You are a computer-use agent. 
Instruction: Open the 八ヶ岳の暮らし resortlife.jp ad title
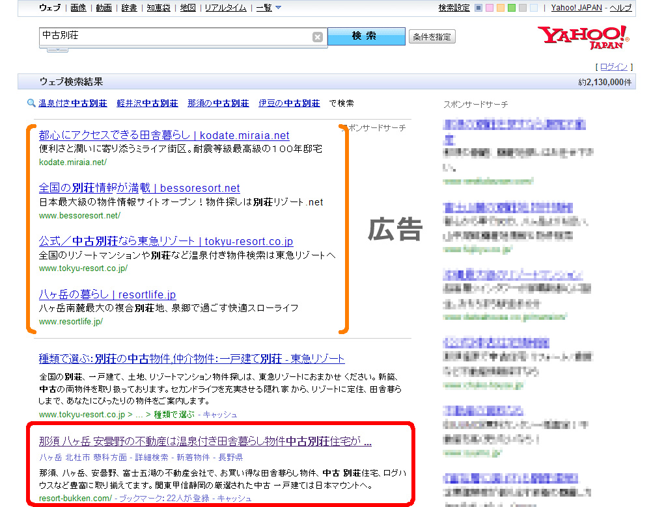[107, 294]
